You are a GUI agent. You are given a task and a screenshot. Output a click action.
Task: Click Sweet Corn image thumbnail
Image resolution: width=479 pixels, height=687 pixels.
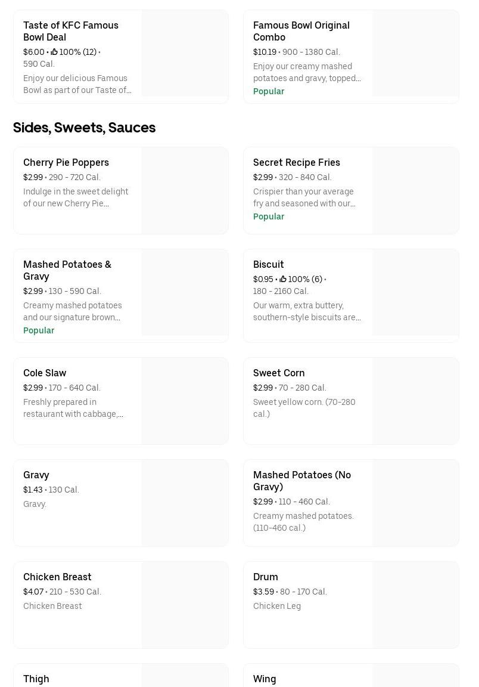click(415, 401)
